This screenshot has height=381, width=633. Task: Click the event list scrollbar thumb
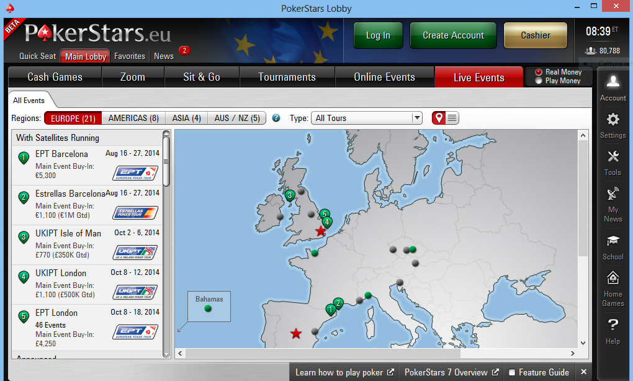(166, 161)
